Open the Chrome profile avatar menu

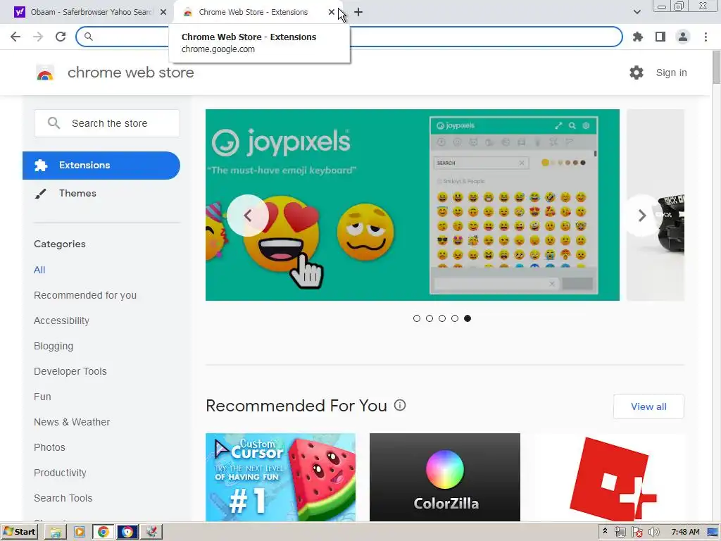pos(683,37)
